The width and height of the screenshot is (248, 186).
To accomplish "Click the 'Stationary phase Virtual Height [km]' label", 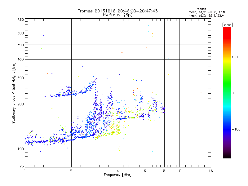I will coord(14,93).
